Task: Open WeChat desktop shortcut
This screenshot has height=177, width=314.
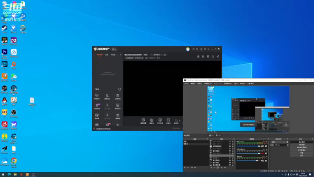Action: point(14,77)
